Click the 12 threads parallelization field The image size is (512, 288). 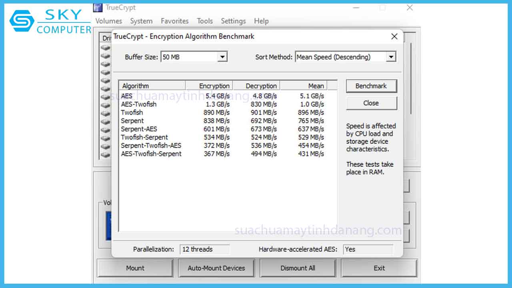[205, 249]
